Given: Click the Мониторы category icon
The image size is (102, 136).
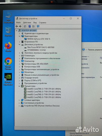Looking at the screenshot, I should tap(22, 72).
